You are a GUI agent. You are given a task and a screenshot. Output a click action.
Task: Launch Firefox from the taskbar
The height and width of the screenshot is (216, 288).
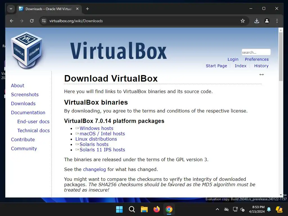156,209
